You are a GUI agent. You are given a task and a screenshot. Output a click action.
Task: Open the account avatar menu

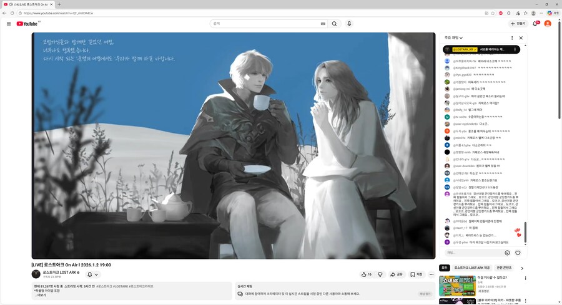pyautogui.click(x=548, y=24)
